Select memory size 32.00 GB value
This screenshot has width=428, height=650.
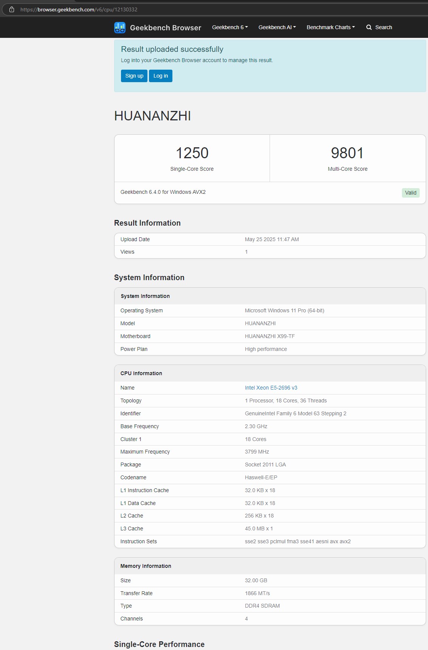(x=256, y=580)
